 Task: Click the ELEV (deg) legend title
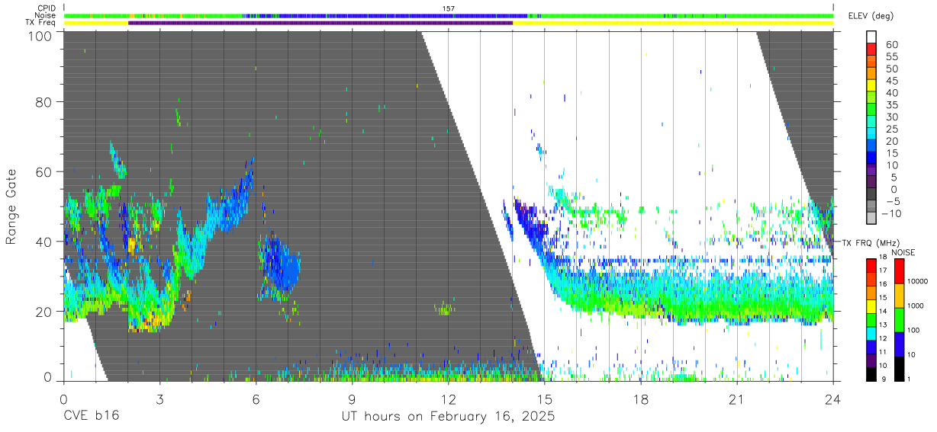871,16
